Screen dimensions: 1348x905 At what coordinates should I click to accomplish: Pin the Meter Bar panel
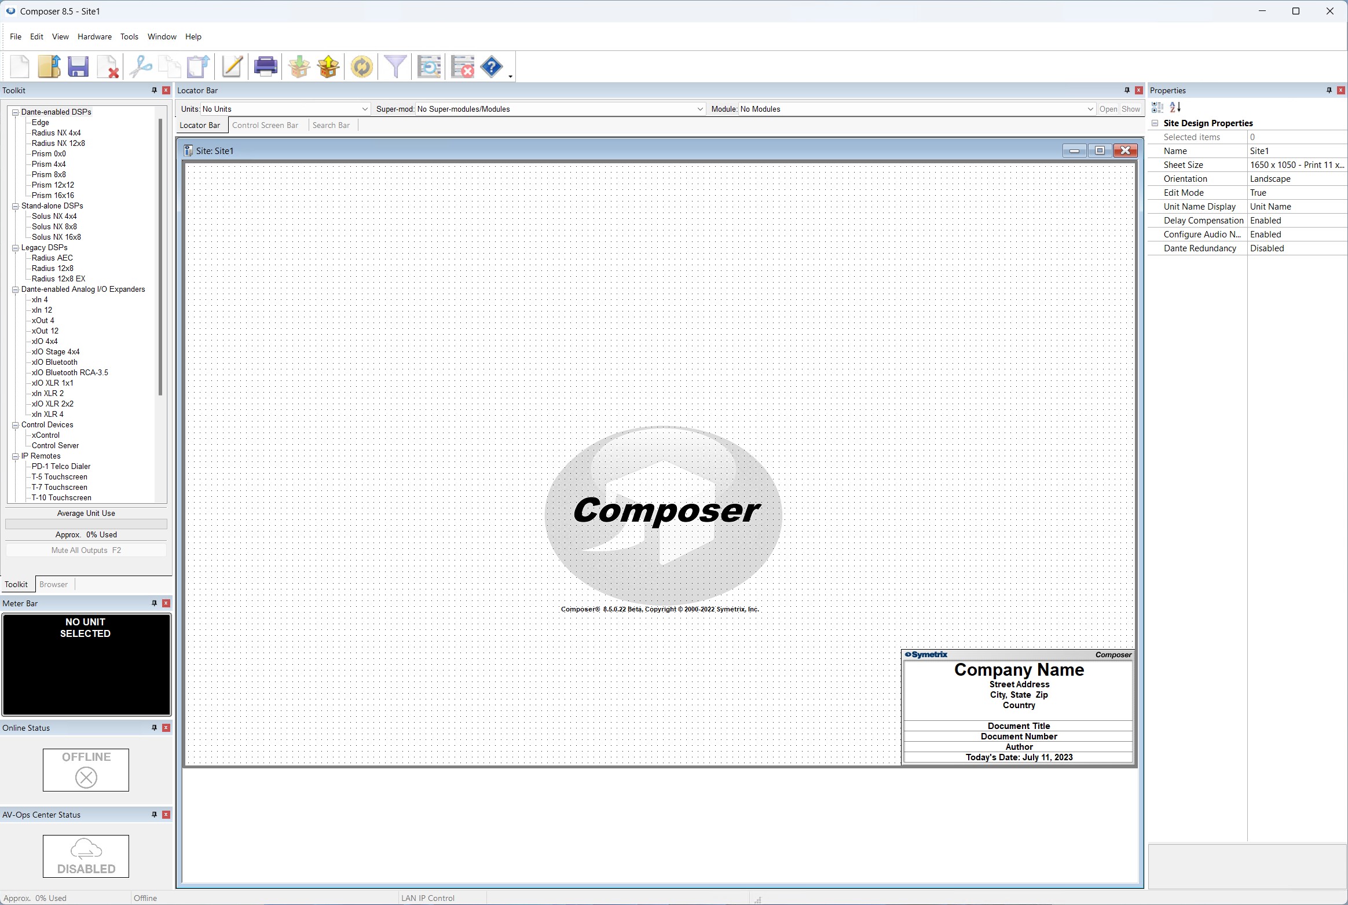[x=154, y=603]
